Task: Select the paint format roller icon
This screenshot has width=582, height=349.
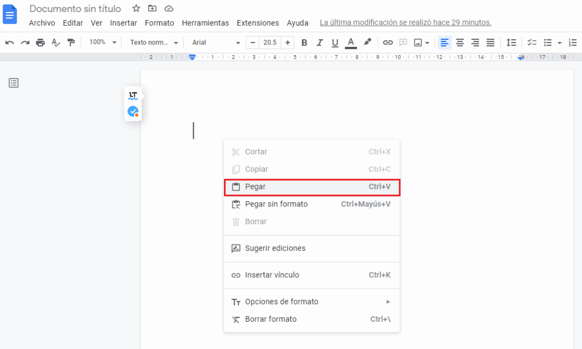Action: click(71, 43)
